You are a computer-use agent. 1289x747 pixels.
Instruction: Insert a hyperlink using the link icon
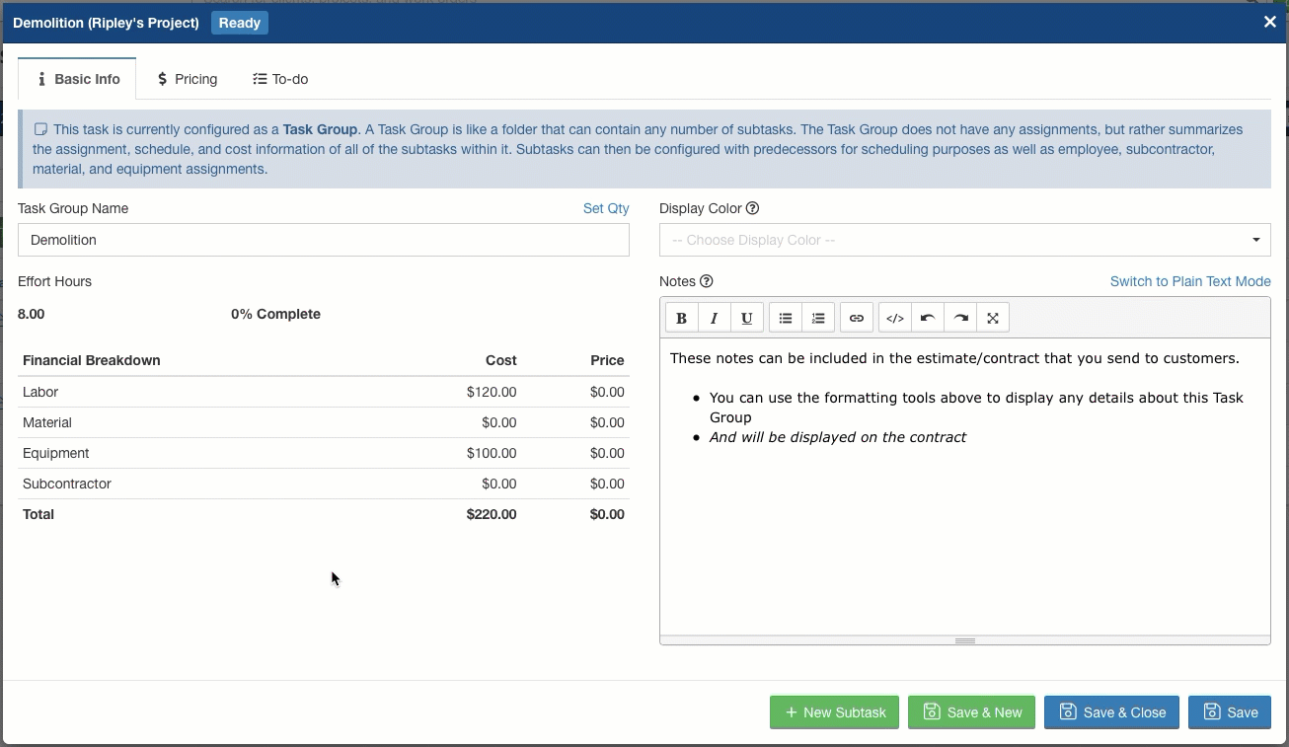tap(856, 317)
